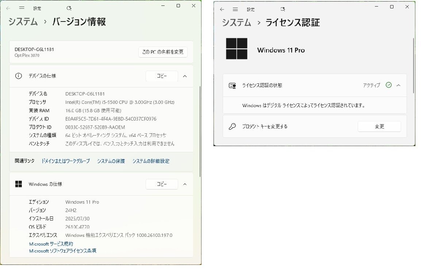Click the green アクティブ status checkmark
The width and height of the screenshot is (438, 270).
click(388, 85)
